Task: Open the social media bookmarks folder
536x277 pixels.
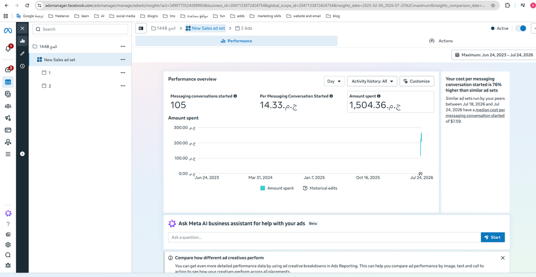Action: coord(122,16)
